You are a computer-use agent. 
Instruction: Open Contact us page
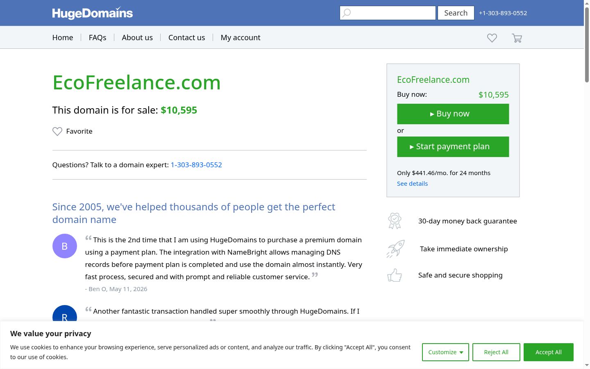coord(187,38)
